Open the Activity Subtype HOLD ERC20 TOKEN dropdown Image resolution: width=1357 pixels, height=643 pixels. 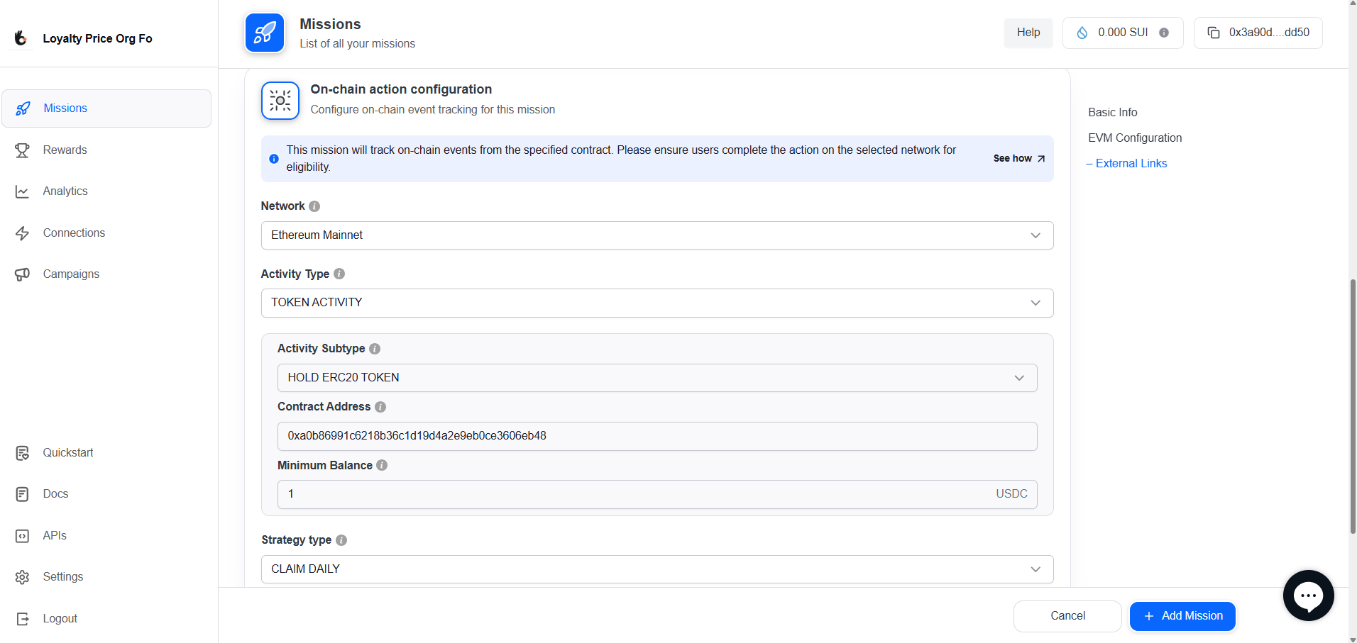tap(657, 378)
